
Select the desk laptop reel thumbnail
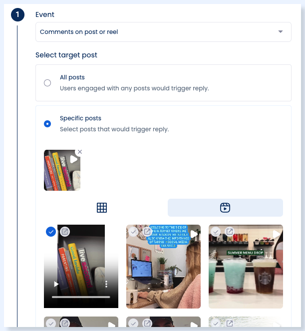coord(163,267)
